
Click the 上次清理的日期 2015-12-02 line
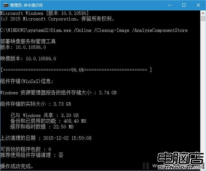point(46,138)
